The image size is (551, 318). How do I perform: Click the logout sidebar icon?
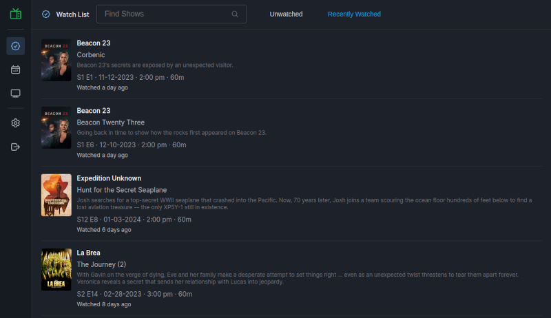coord(15,147)
